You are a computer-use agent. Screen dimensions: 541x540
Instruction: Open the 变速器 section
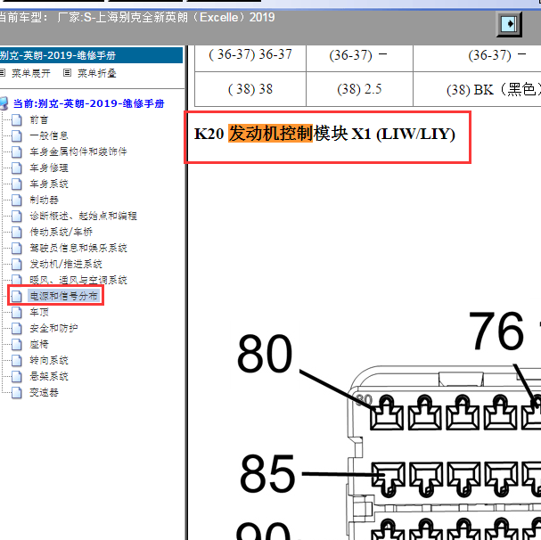point(44,392)
